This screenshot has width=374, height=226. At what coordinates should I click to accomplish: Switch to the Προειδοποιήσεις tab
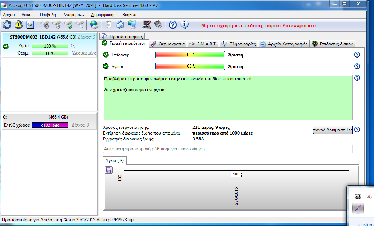(x=122, y=36)
